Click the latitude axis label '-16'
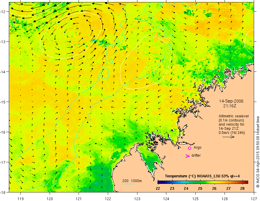Image resolution: width=260 pixels, height=201 pixels. (x=3, y=132)
